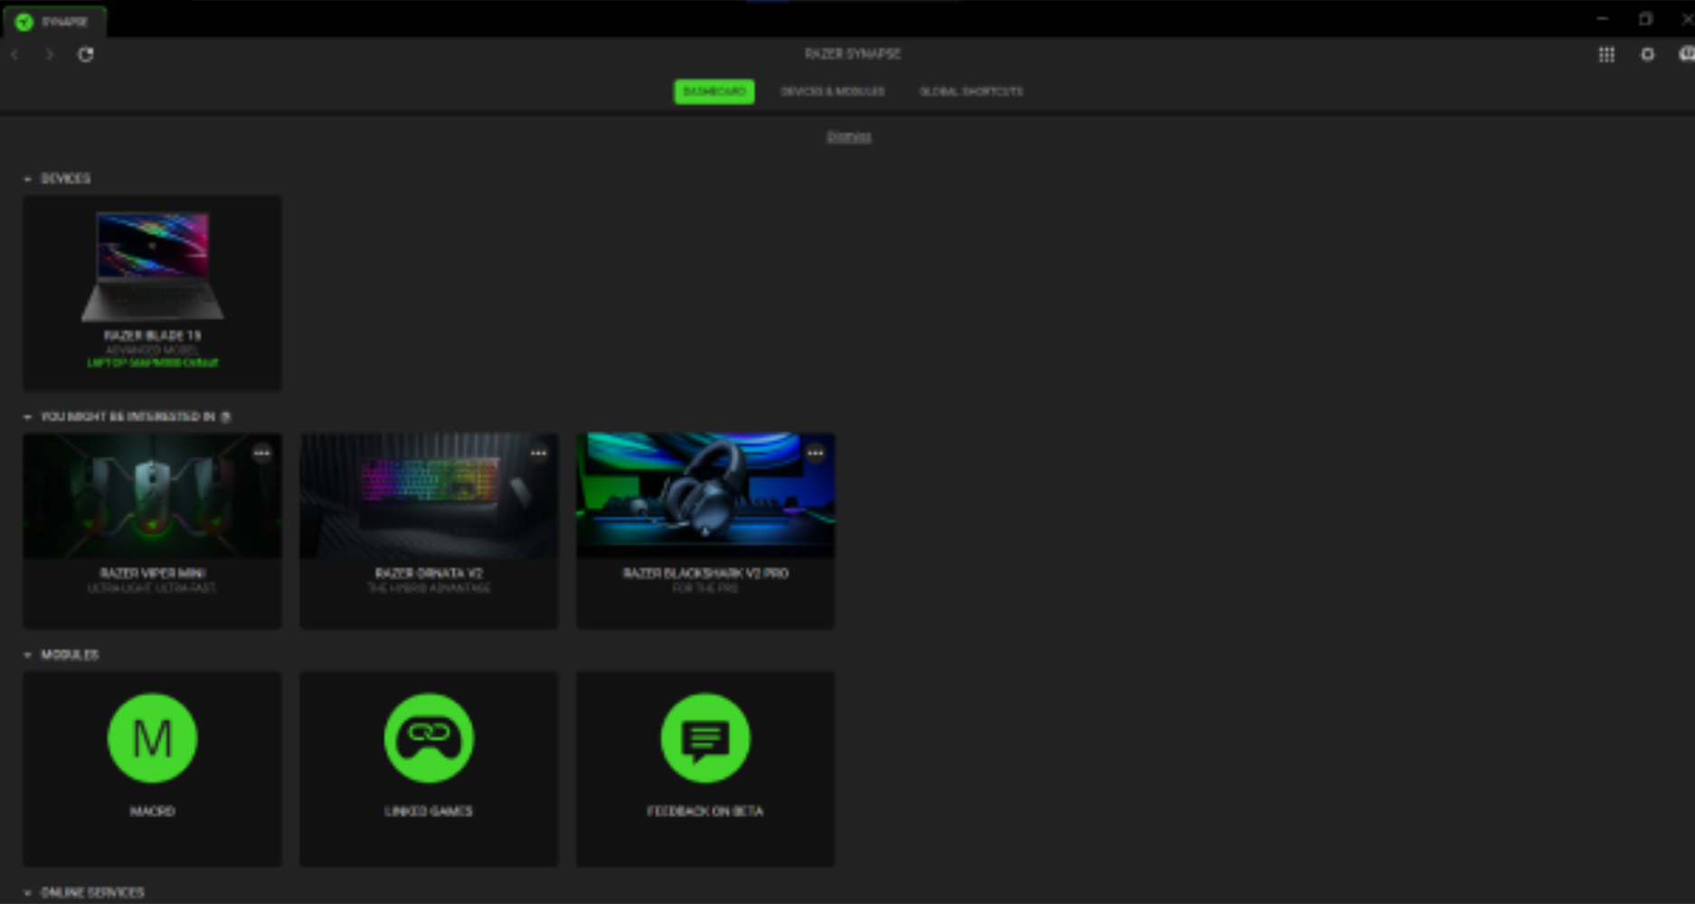Viewport: 1695px width, 904px height.
Task: Open the Feedback on Beta module
Action: [705, 738]
